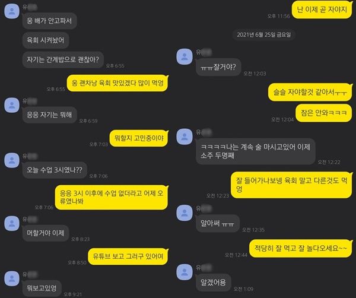Select the '2021년 6월 25일 금요일' date divider
The height and width of the screenshot is (298, 356).
click(x=264, y=35)
